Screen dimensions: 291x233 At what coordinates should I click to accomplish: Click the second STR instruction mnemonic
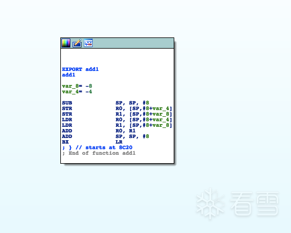(x=67, y=114)
